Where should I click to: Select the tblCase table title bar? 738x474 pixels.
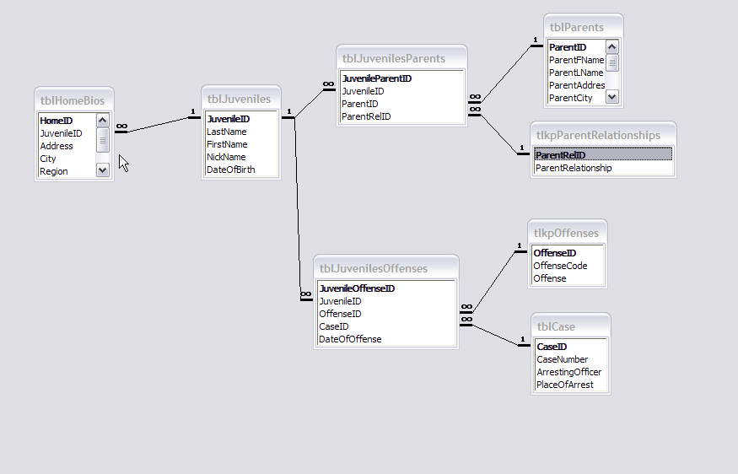(570, 326)
